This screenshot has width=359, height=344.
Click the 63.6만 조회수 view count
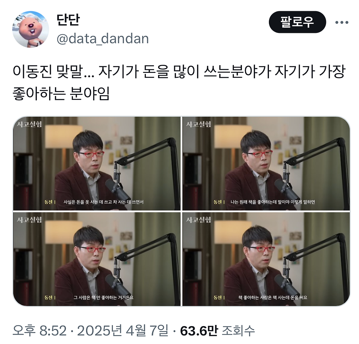point(217,331)
